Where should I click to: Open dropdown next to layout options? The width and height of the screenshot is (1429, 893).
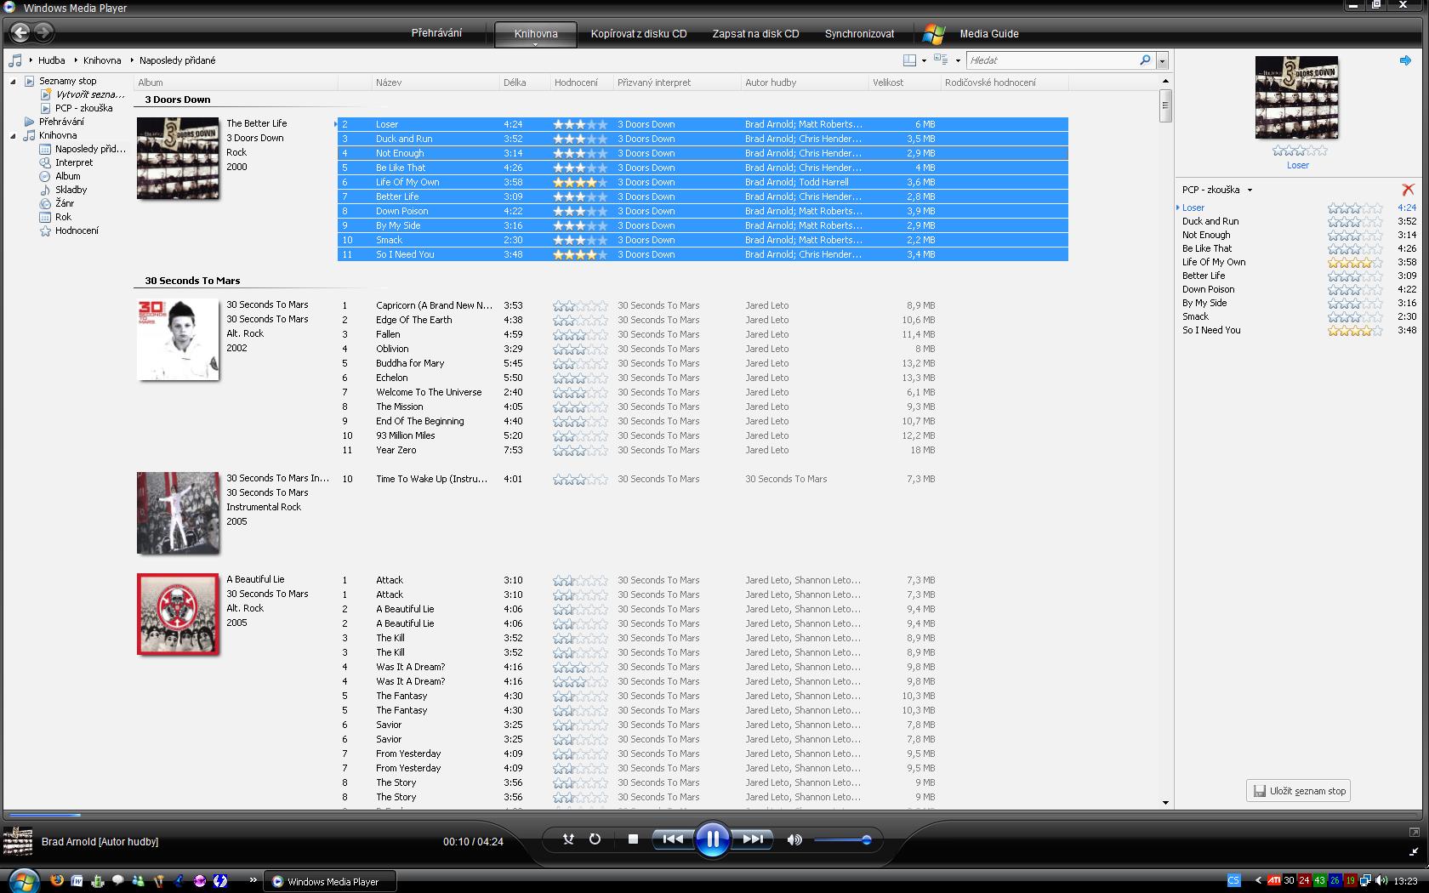tap(924, 60)
